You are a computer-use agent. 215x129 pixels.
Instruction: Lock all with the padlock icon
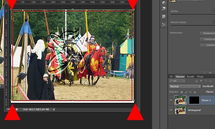pos(195,92)
